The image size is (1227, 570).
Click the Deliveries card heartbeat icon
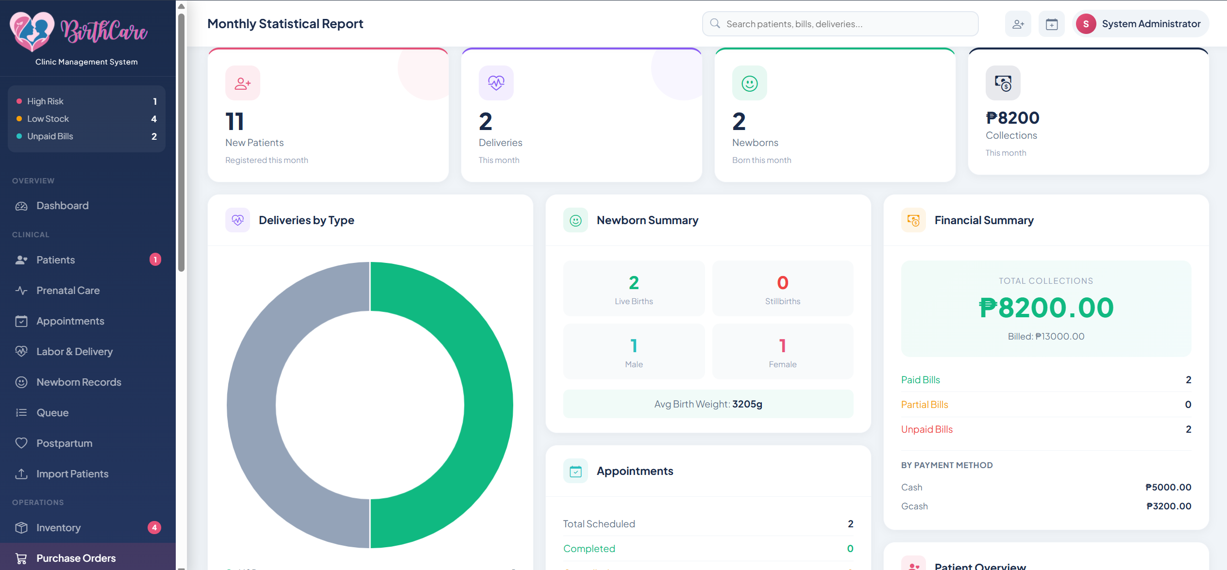tap(496, 83)
